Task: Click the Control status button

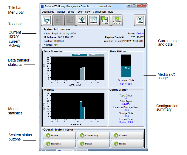Action: (127, 135)
